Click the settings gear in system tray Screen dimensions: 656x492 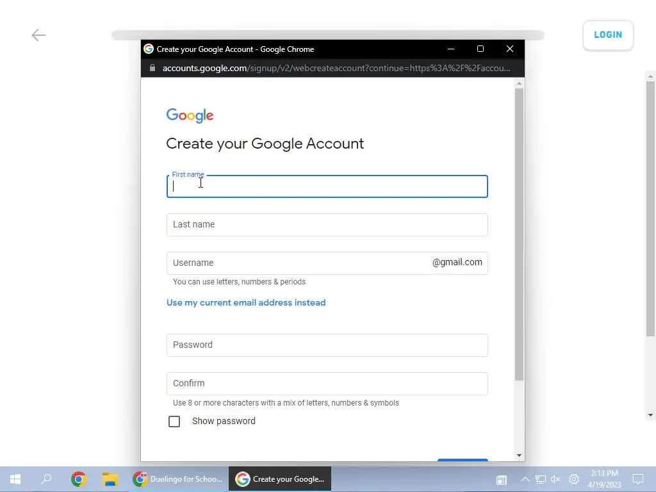(574, 479)
